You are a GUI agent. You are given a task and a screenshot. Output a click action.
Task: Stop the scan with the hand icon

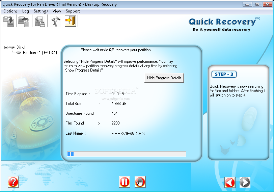[140, 182]
